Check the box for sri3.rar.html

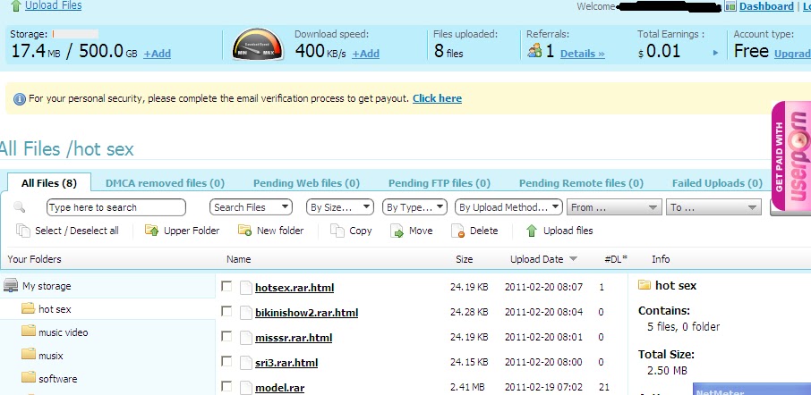click(x=226, y=361)
